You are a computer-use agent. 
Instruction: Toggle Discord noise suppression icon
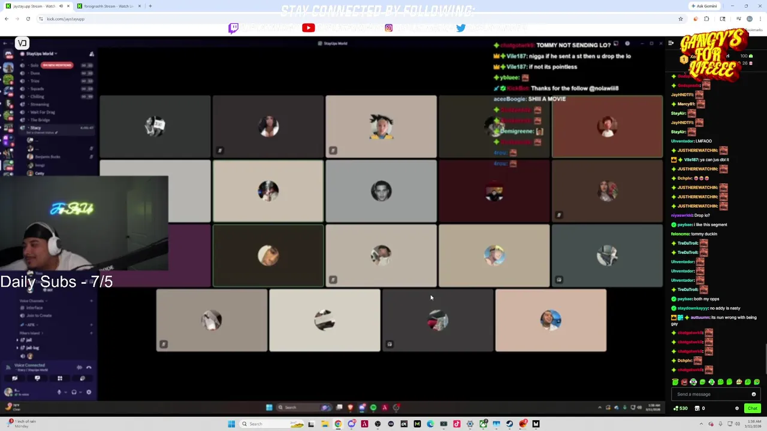(79, 368)
